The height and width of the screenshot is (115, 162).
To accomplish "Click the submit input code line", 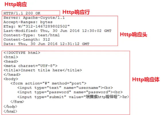I will point(73,97).
